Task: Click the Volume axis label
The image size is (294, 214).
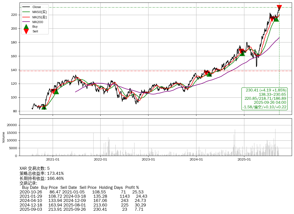Action: coord(4,137)
